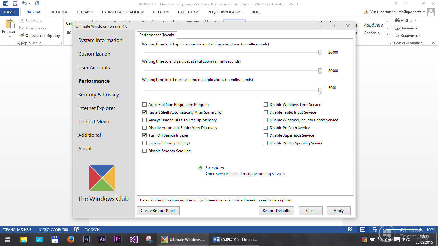438x246 pixels.
Task: Click the word count (ЧИСЛО СЛОВ: 700) in status bar
Action: click(53, 230)
